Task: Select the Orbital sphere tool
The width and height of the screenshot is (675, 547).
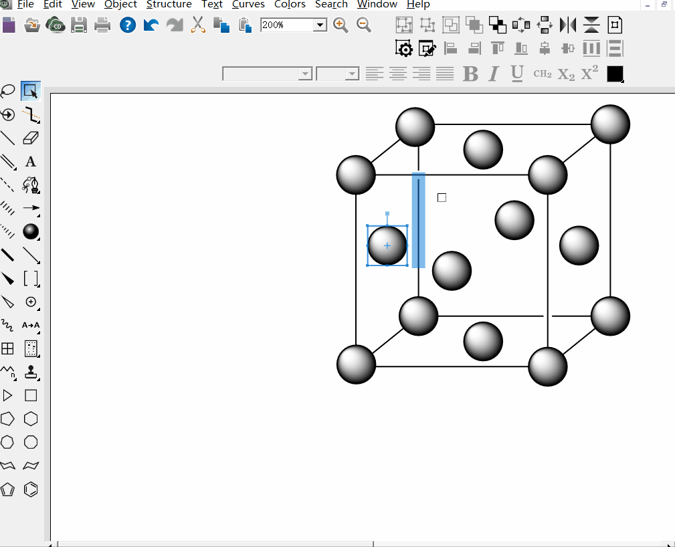Action: pos(31,231)
